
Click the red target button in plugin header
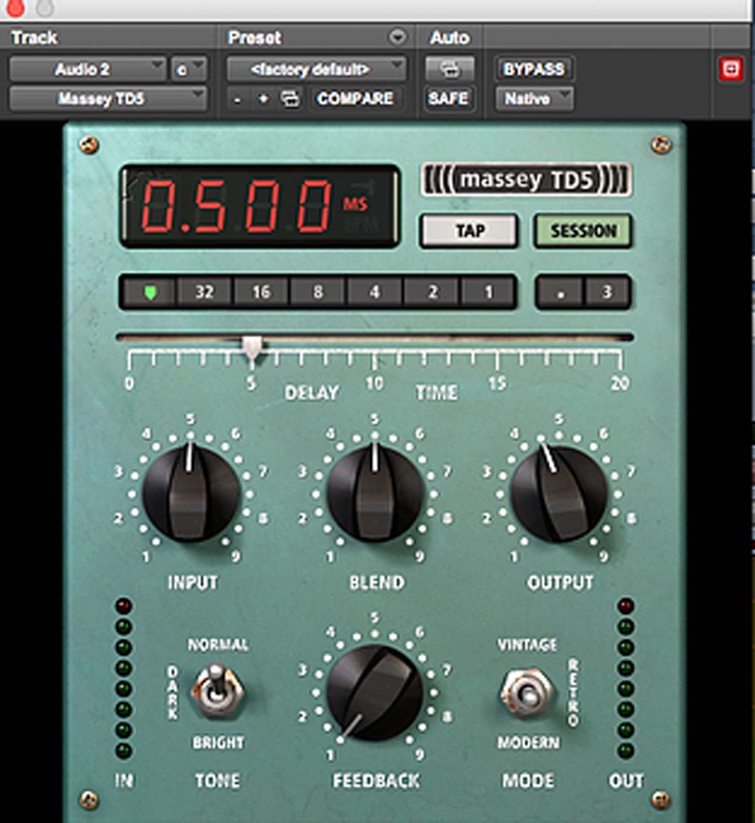coord(730,69)
